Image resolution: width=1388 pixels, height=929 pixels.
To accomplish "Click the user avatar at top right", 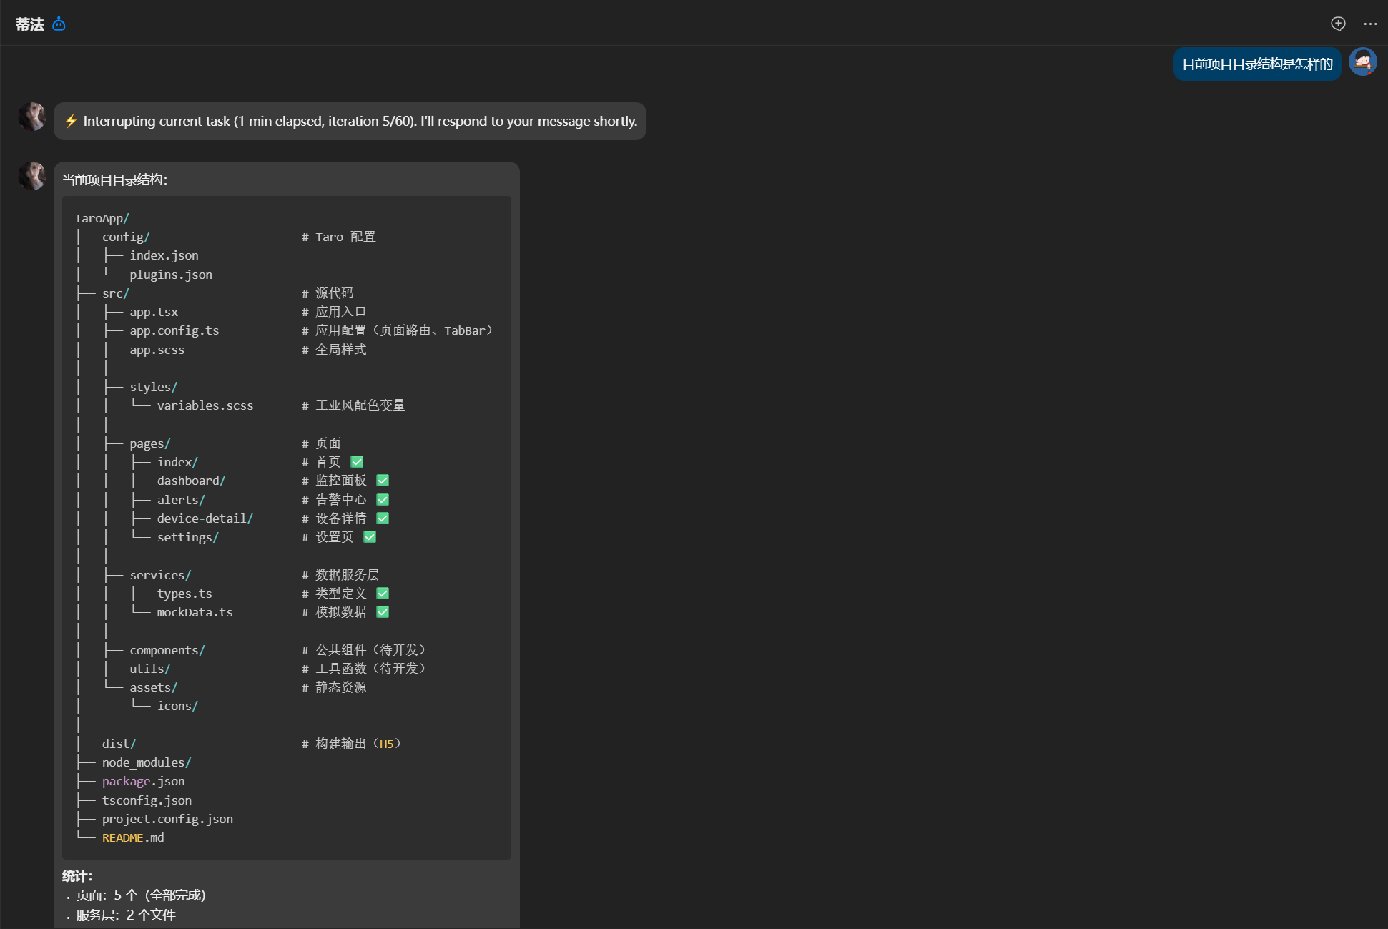I will click(1362, 62).
